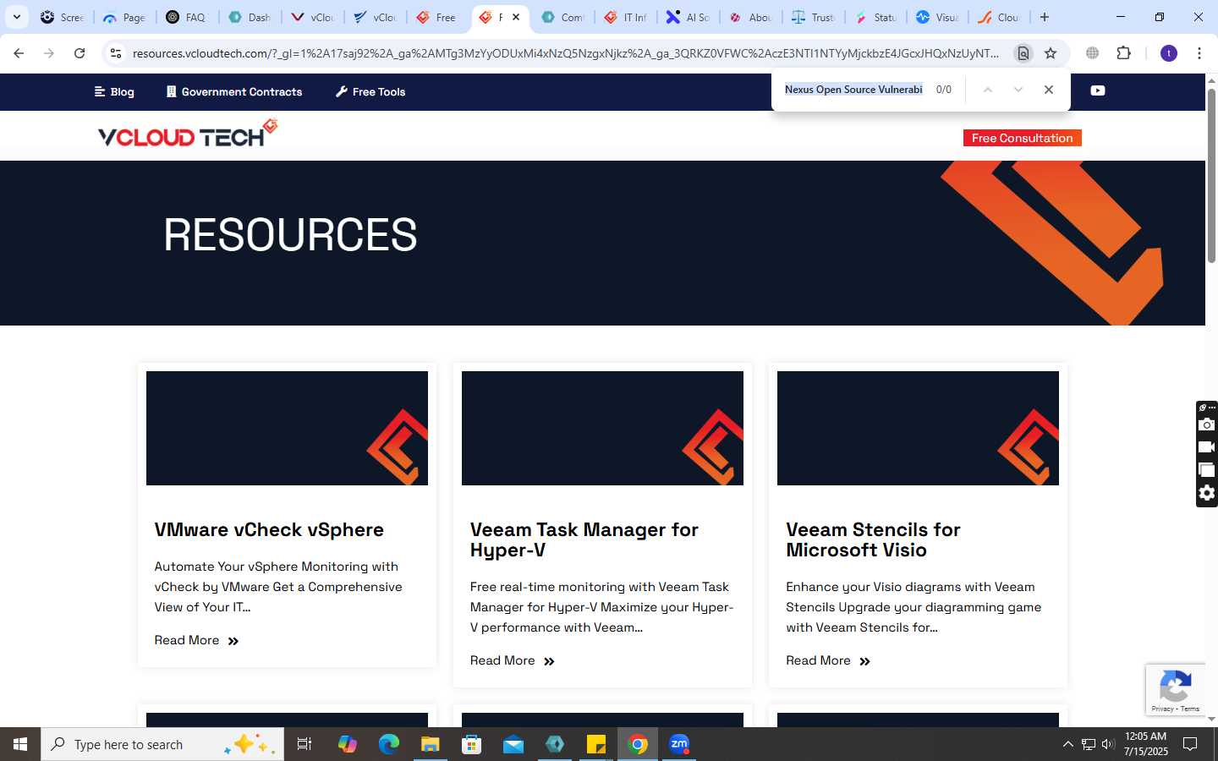View site information icon in the address bar
Viewport: 1218px width, 761px height.
(x=116, y=53)
